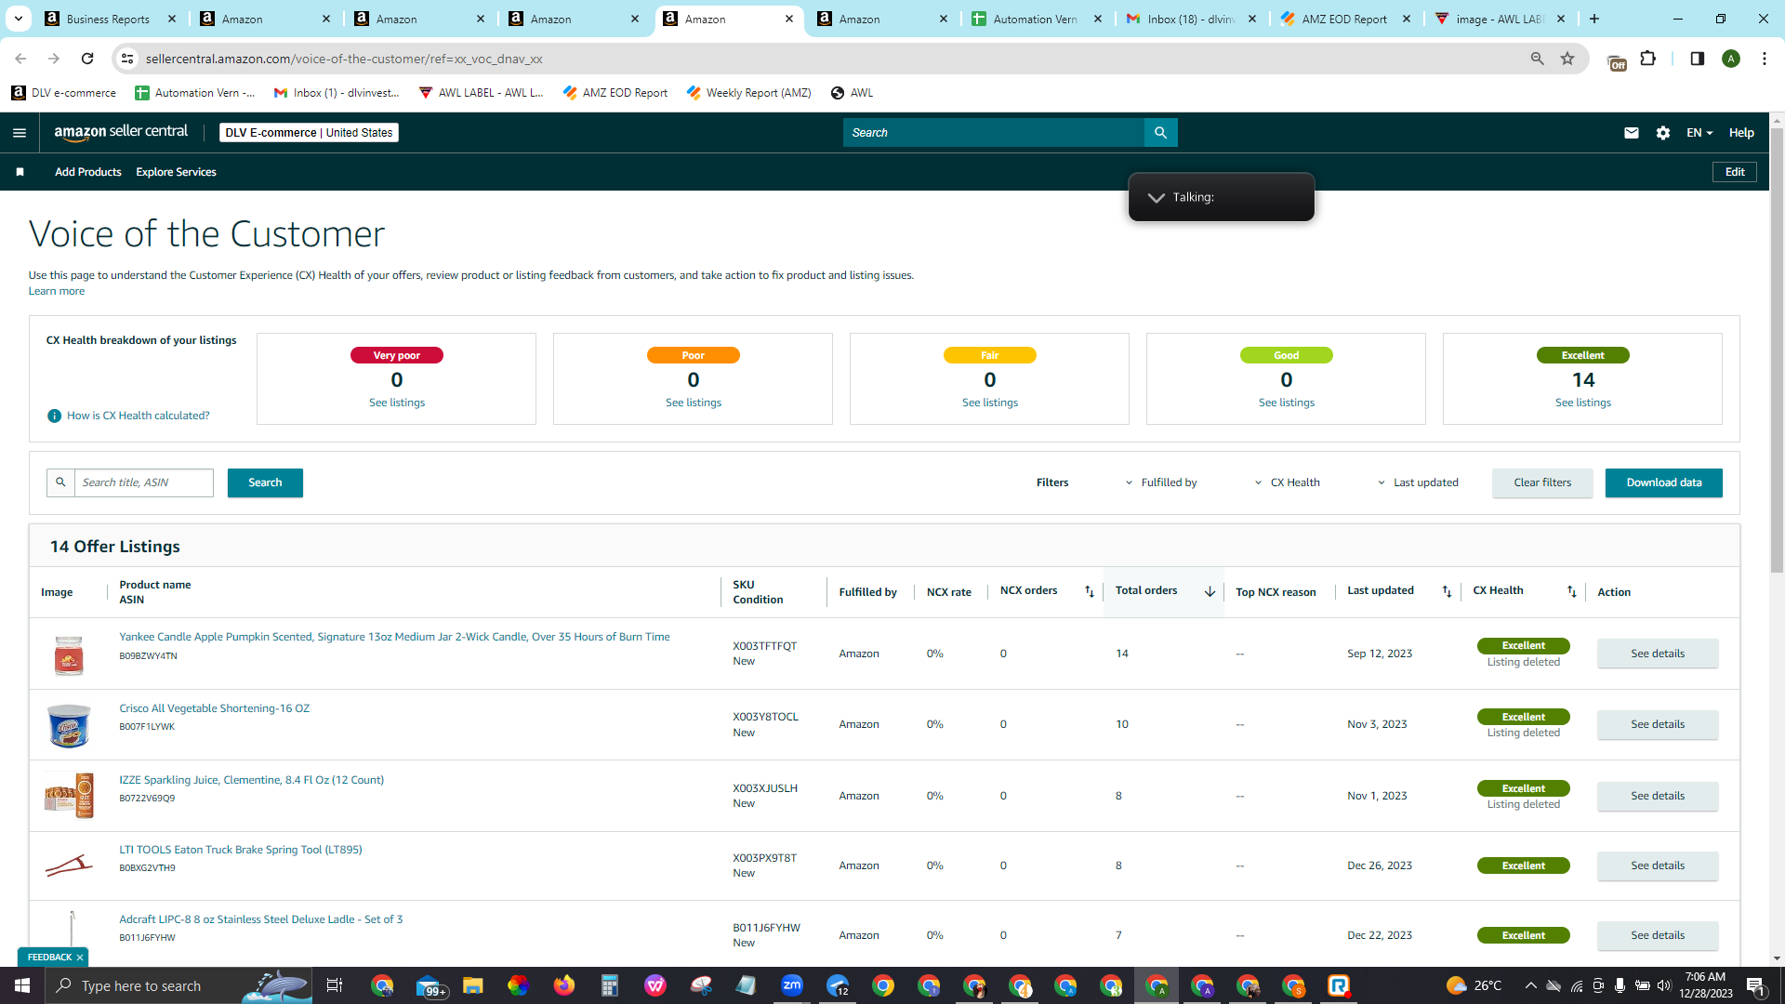Click the Seller Central top search field
This screenshot has height=1004, width=1785.
click(x=994, y=133)
